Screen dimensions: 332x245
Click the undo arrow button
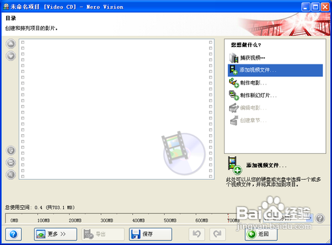(x=197, y=234)
